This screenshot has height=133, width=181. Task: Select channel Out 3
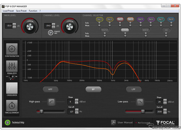pos(120,19)
